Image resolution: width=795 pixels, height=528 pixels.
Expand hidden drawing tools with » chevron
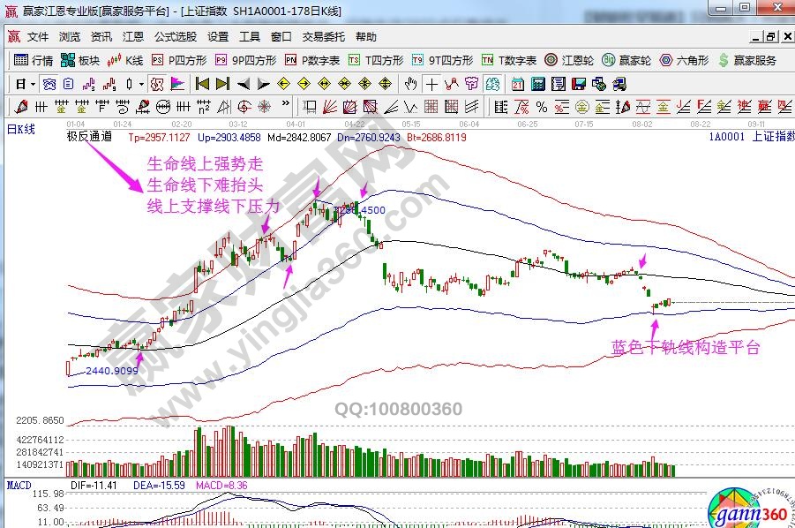[284, 107]
